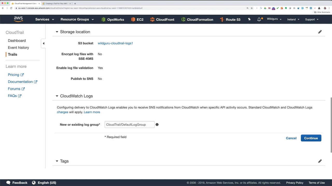Click the Continue button

[x=311, y=138]
